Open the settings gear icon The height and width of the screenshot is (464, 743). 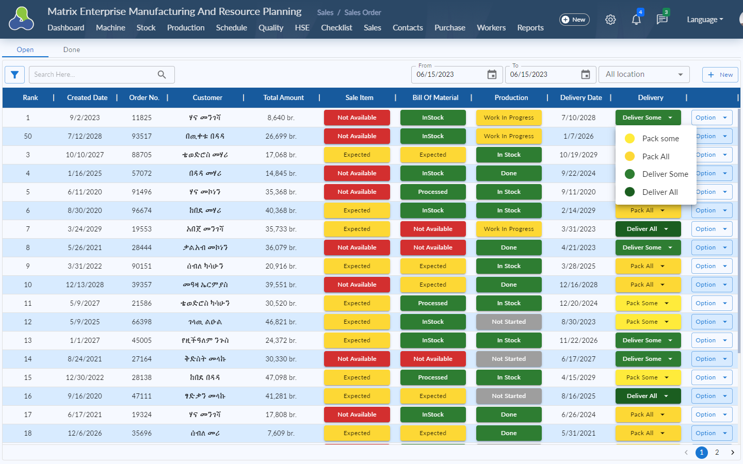[610, 20]
